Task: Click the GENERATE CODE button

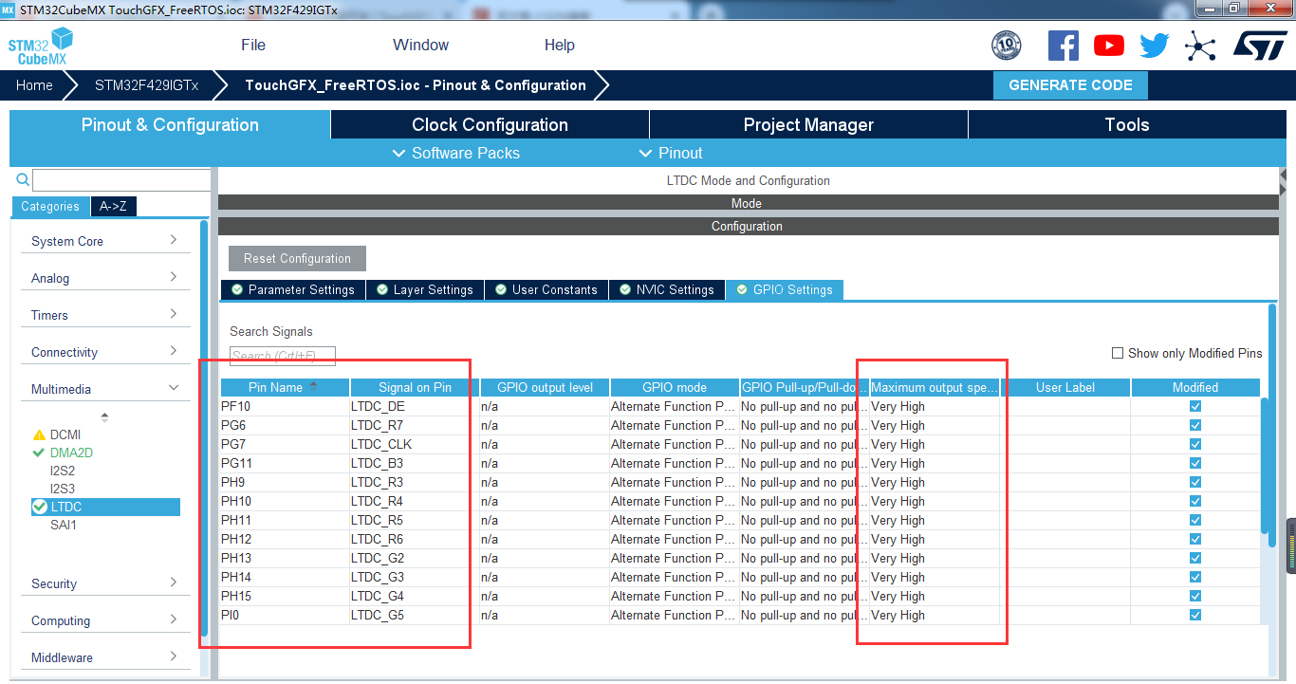Action: [x=1070, y=84]
